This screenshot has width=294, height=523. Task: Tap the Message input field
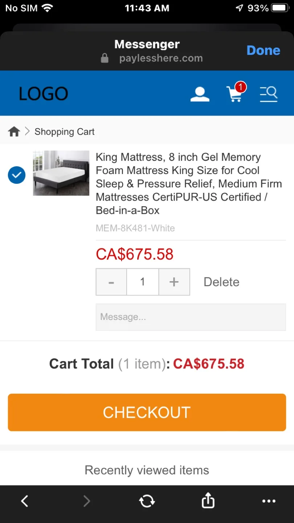(x=191, y=317)
